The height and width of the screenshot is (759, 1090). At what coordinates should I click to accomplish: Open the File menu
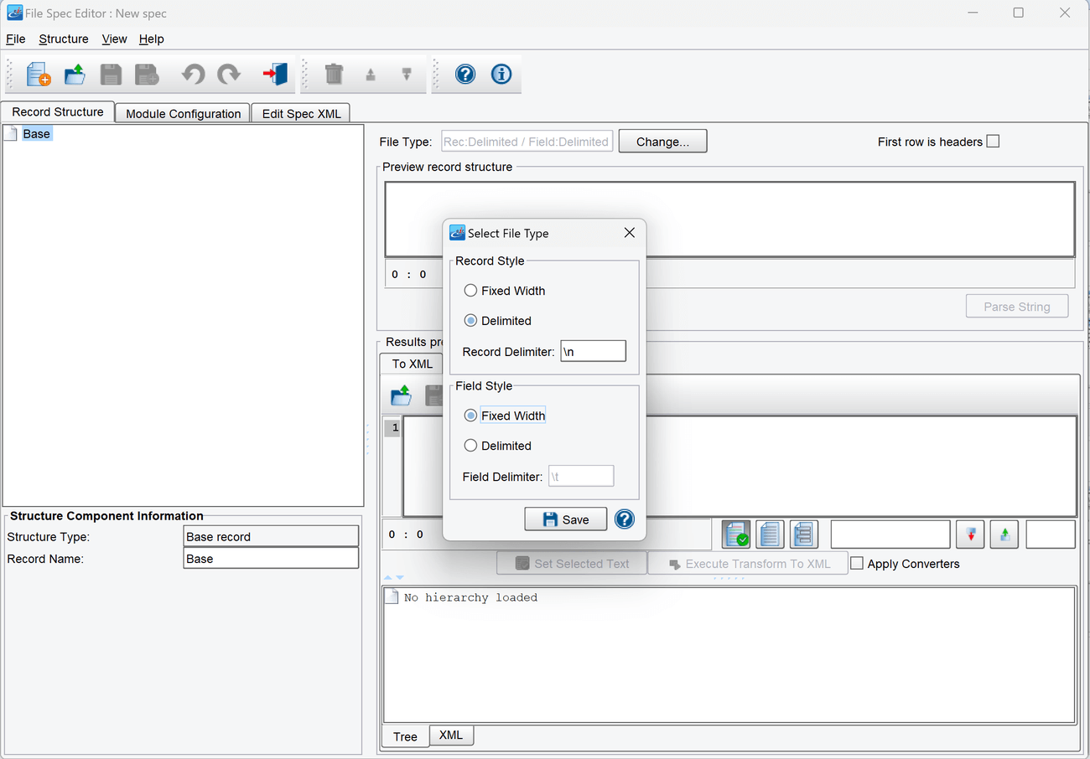[16, 39]
